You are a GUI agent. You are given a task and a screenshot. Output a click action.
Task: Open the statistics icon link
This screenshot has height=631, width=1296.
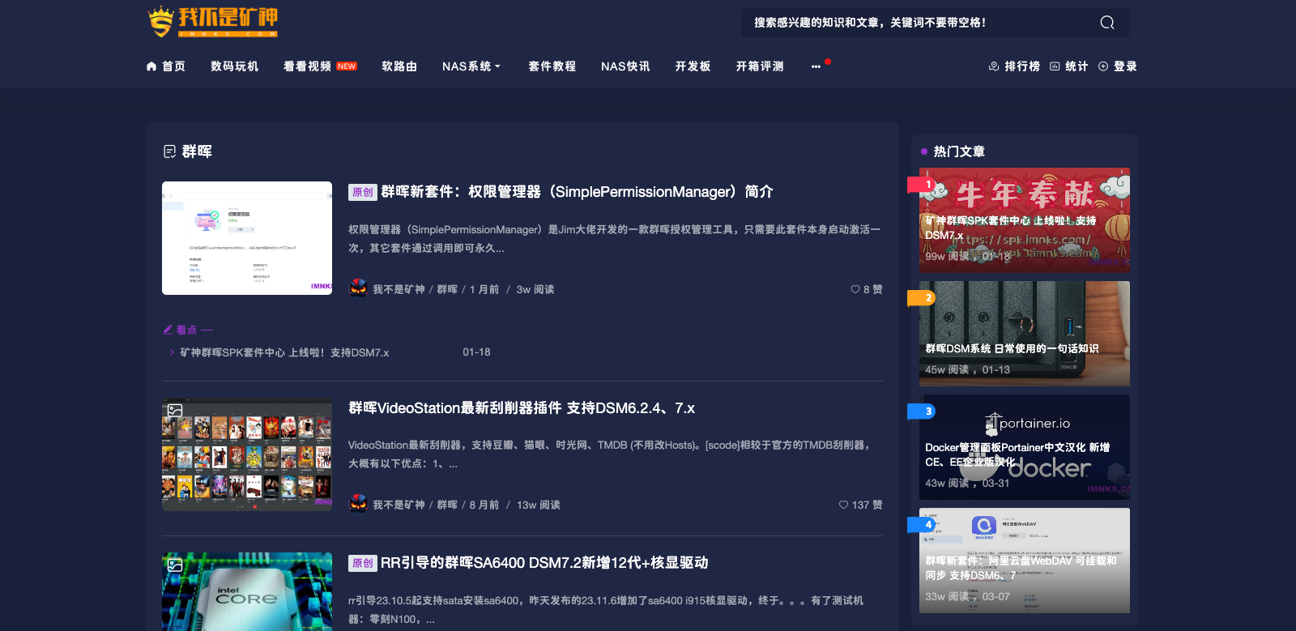point(1055,66)
